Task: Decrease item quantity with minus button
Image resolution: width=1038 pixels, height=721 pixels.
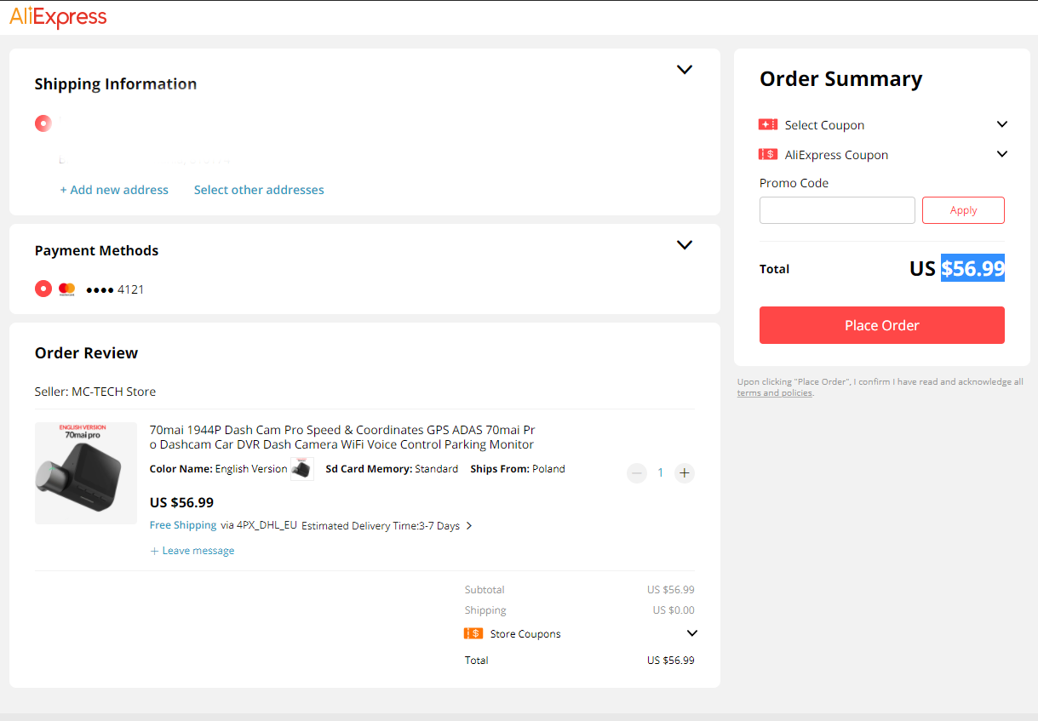Action: click(637, 473)
